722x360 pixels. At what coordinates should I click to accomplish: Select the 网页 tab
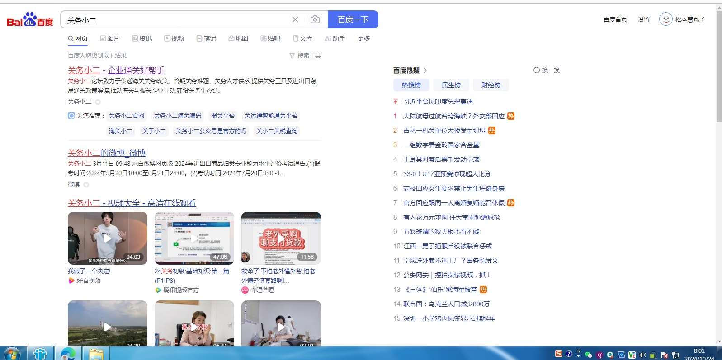pos(78,38)
